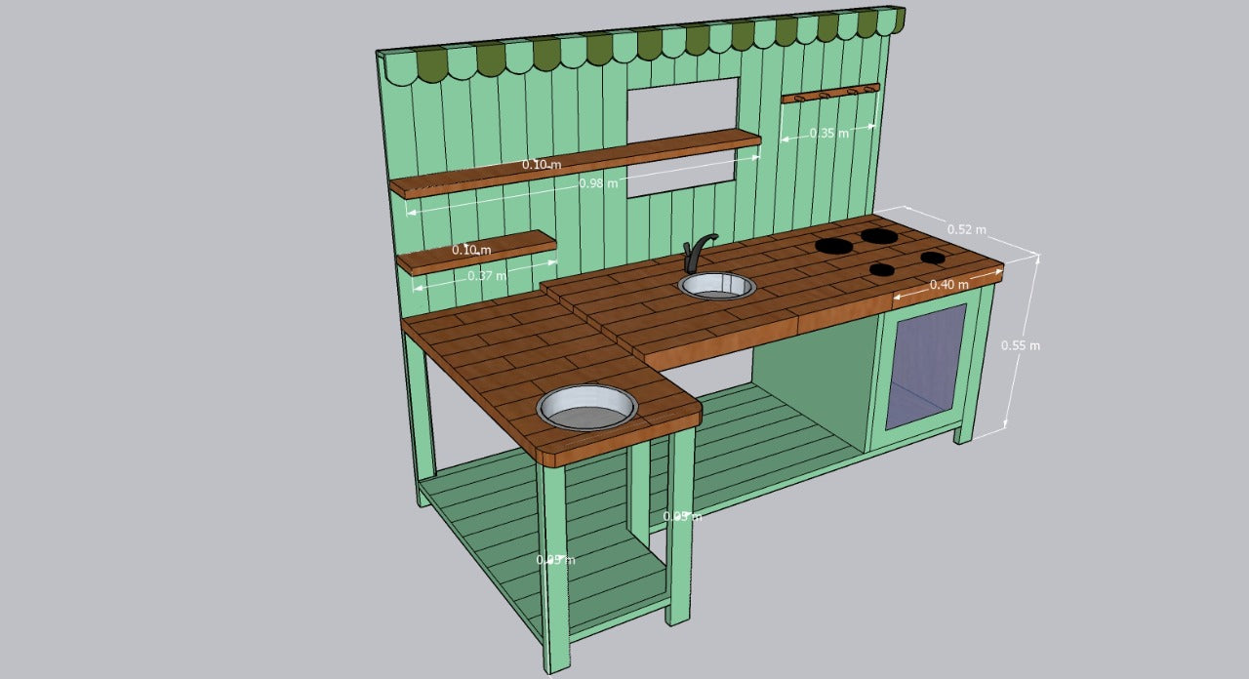Viewport: 1249px width, 679px height.
Task: Click the short lower wooden shelf
Action: pyautogui.click(x=476, y=251)
